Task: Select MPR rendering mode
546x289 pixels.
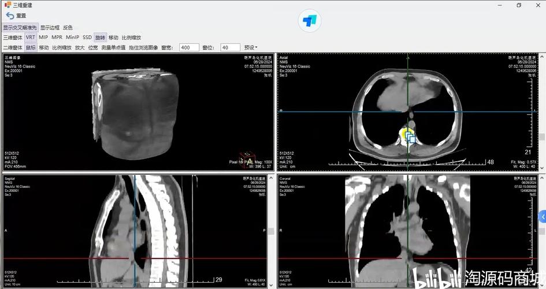Action: [x=57, y=37]
